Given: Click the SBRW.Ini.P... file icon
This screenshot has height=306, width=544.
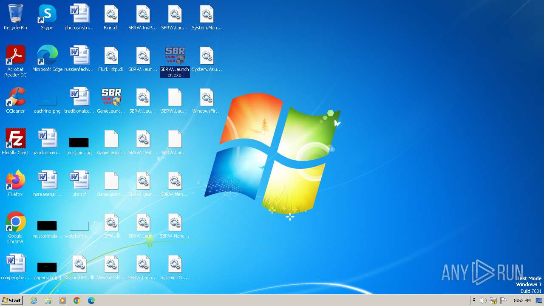Looking at the screenshot, I should point(143,17).
